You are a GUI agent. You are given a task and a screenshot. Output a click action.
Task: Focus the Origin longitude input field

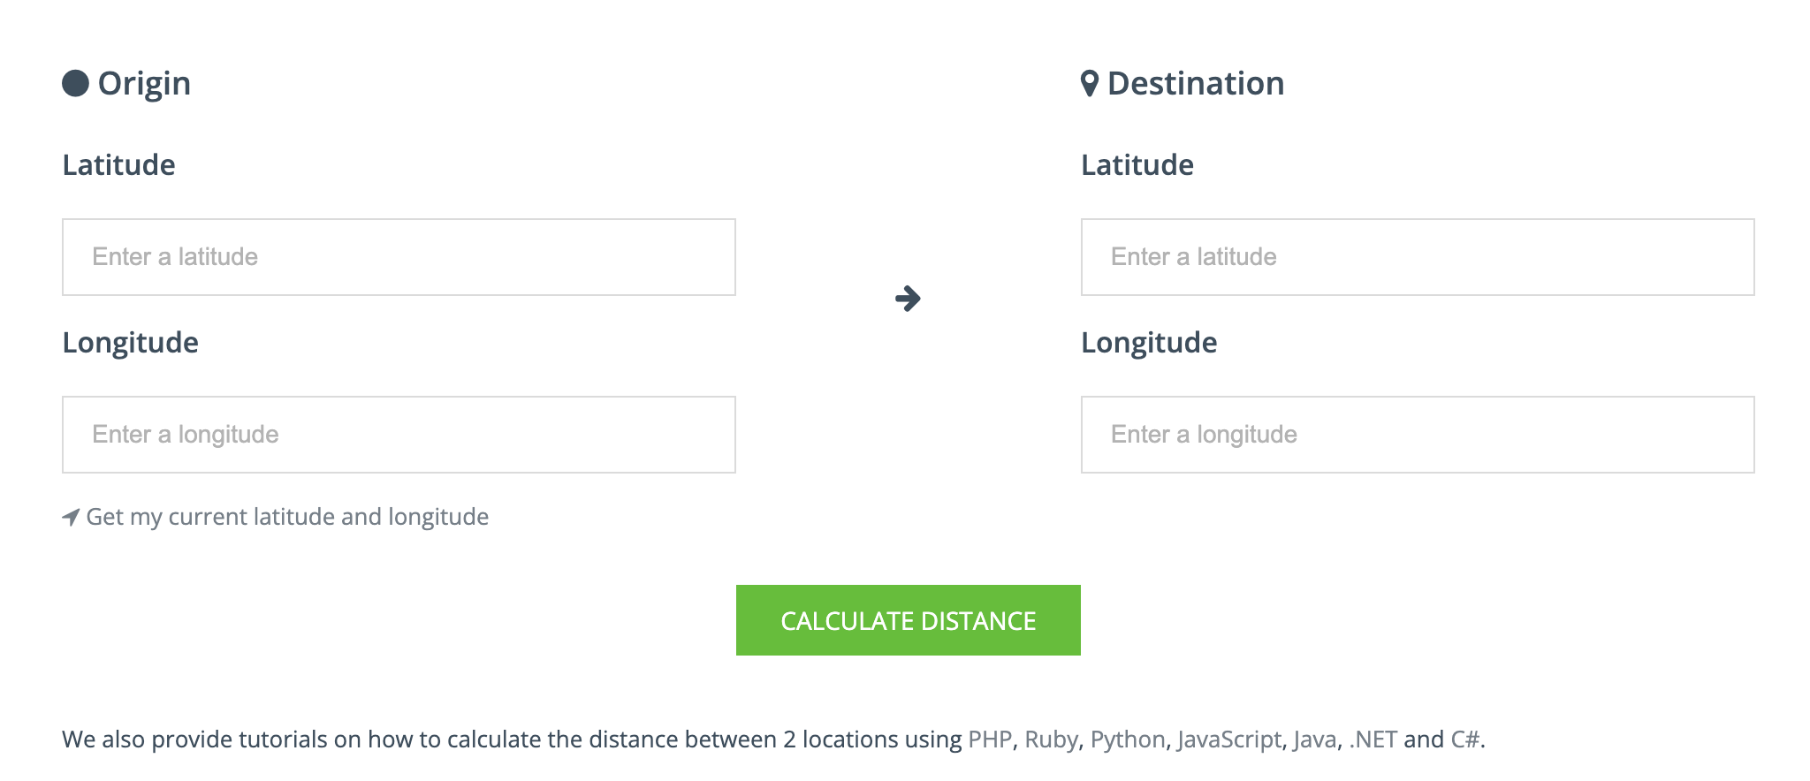[399, 435]
